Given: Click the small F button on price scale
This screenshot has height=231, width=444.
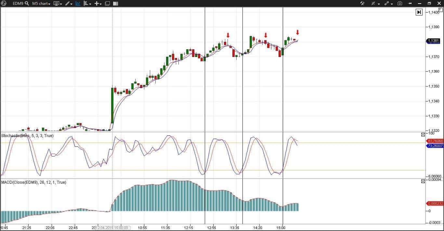Looking at the screenshot, I should [440, 10].
